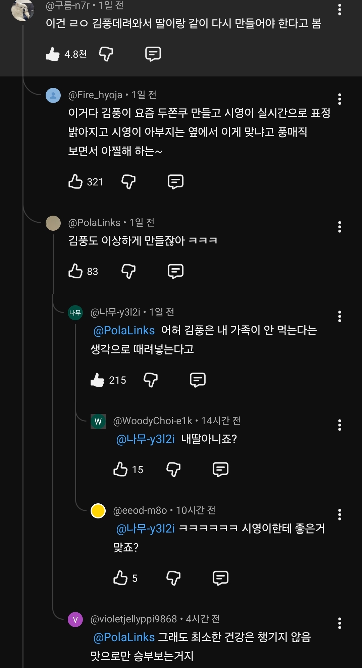
Task: Like the @WoodyChoi-e1k reply
Action: 120,469
